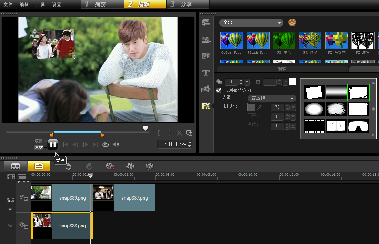The image size is (379, 244).
Task: Open the 文件 menu
Action: [8, 4]
